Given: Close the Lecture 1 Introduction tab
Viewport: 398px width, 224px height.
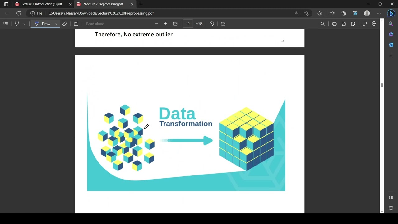Looking at the screenshot, I should (70, 4).
